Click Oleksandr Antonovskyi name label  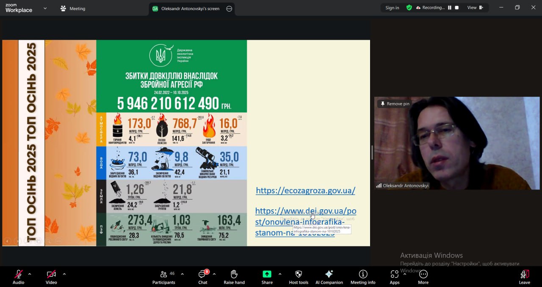click(x=403, y=186)
